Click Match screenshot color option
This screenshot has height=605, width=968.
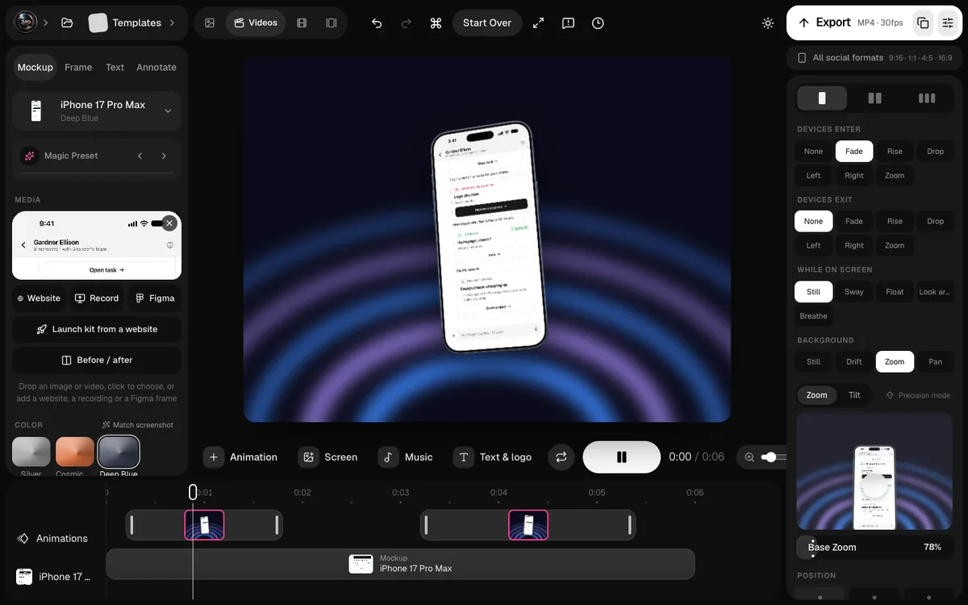pyautogui.click(x=137, y=425)
